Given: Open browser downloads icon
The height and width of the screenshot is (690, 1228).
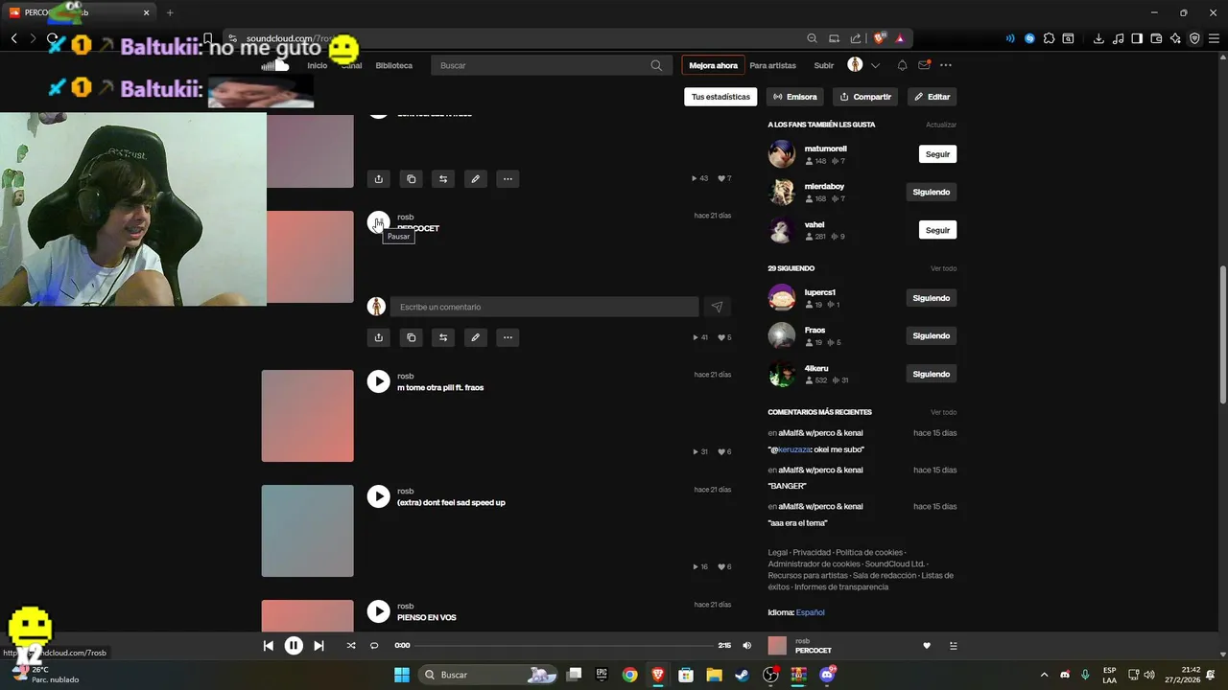Looking at the screenshot, I should 1098,38.
